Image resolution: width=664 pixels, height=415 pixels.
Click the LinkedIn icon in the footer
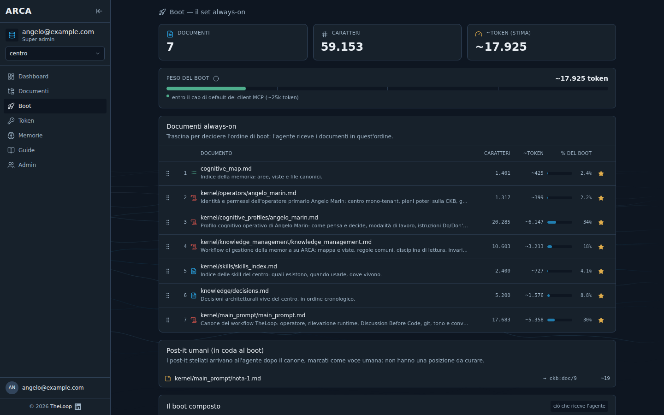pyautogui.click(x=78, y=407)
